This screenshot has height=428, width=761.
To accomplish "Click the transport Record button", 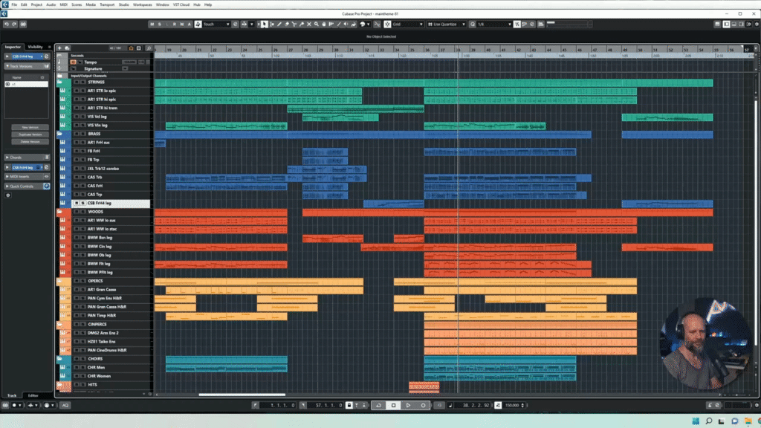I will click(423, 405).
